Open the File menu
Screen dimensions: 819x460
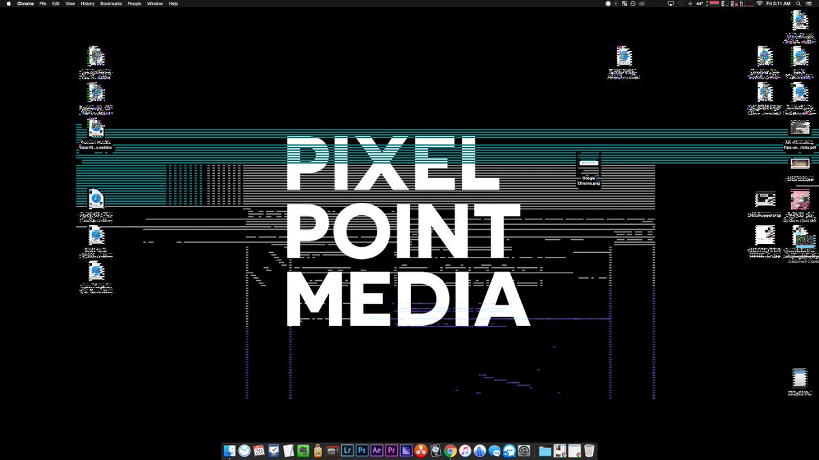click(x=43, y=3)
